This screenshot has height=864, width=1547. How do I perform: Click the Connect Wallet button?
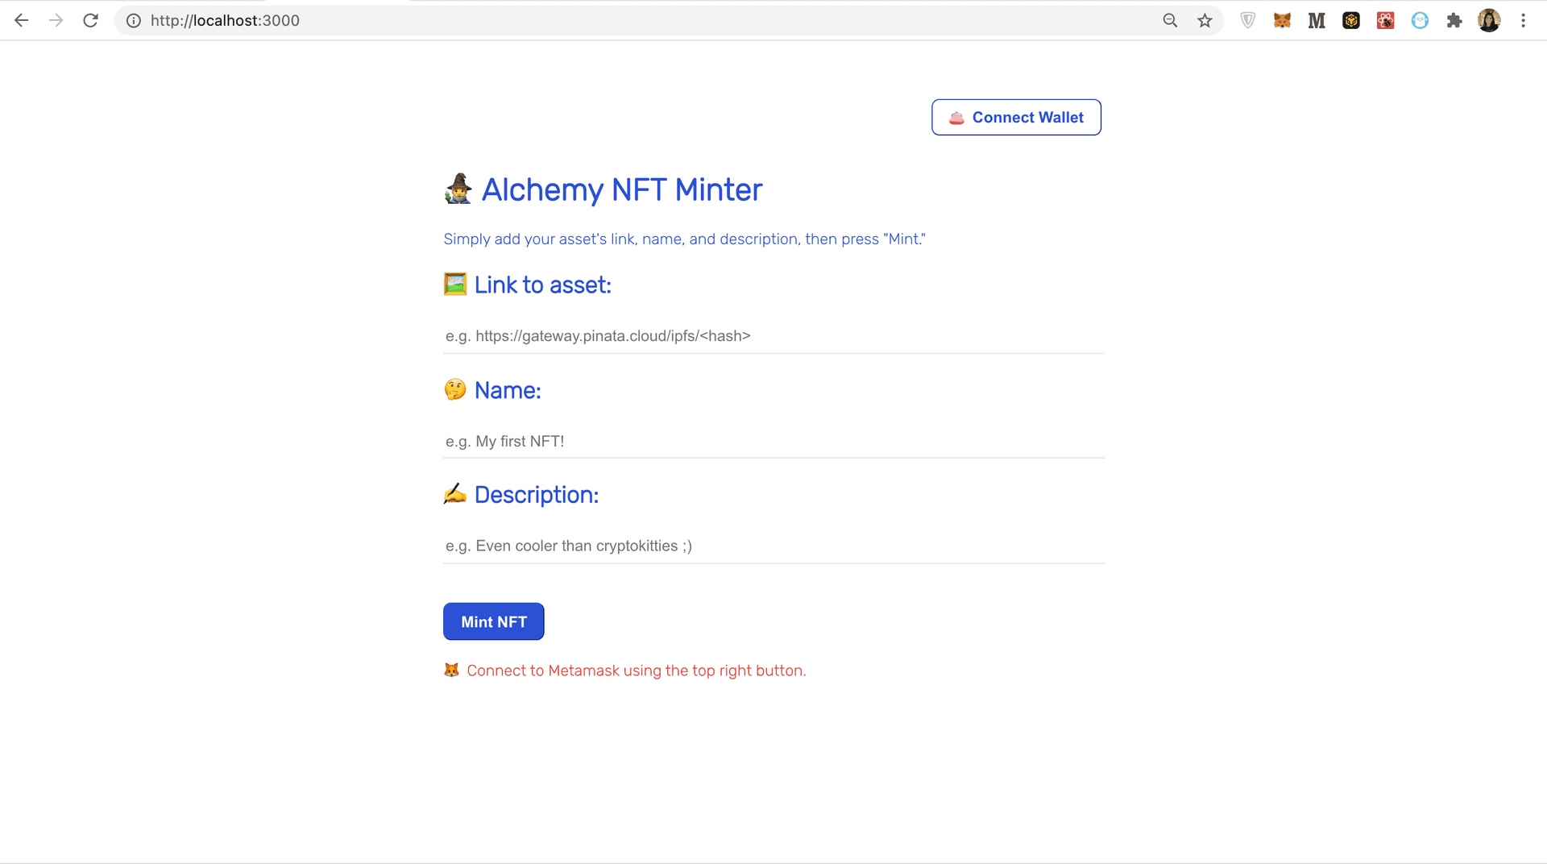(x=1016, y=117)
